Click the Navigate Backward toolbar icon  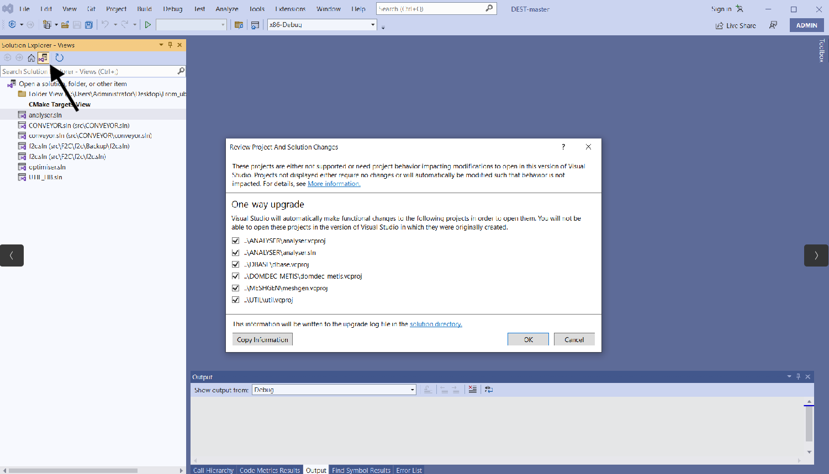tap(12, 25)
